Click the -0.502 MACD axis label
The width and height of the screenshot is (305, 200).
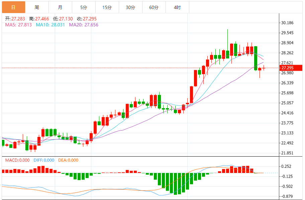coord(287,186)
